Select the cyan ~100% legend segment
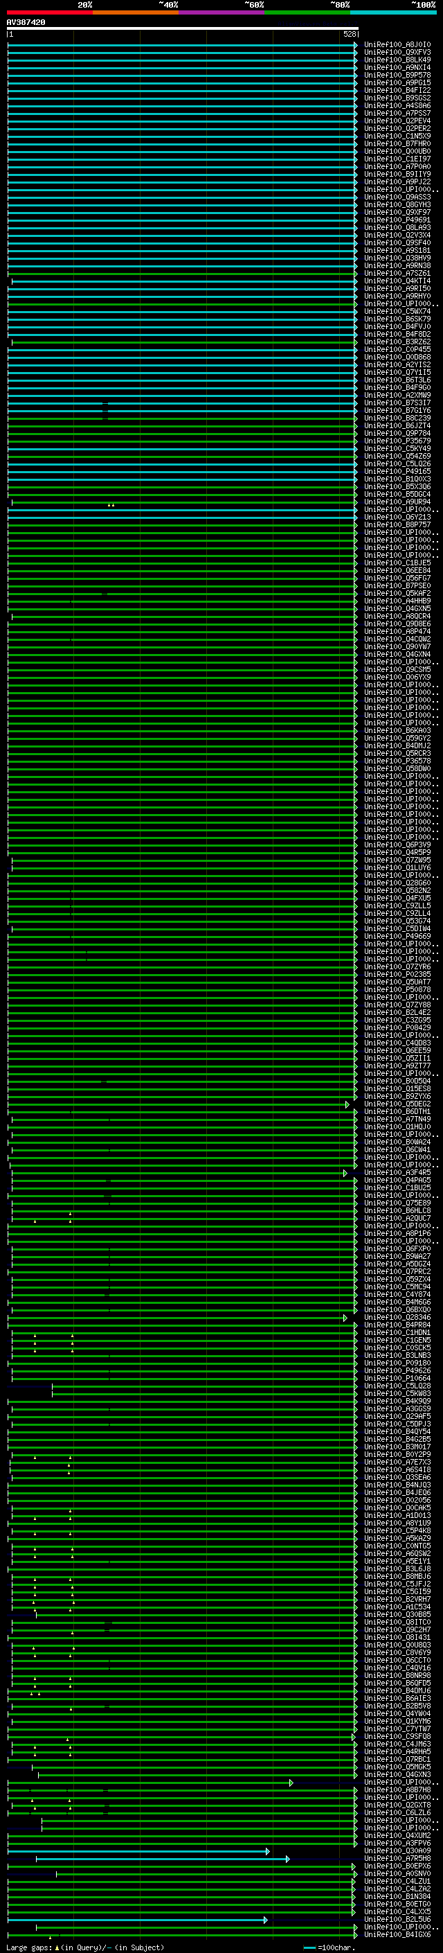Screen dimensions: 443x1953 (x=393, y=12)
